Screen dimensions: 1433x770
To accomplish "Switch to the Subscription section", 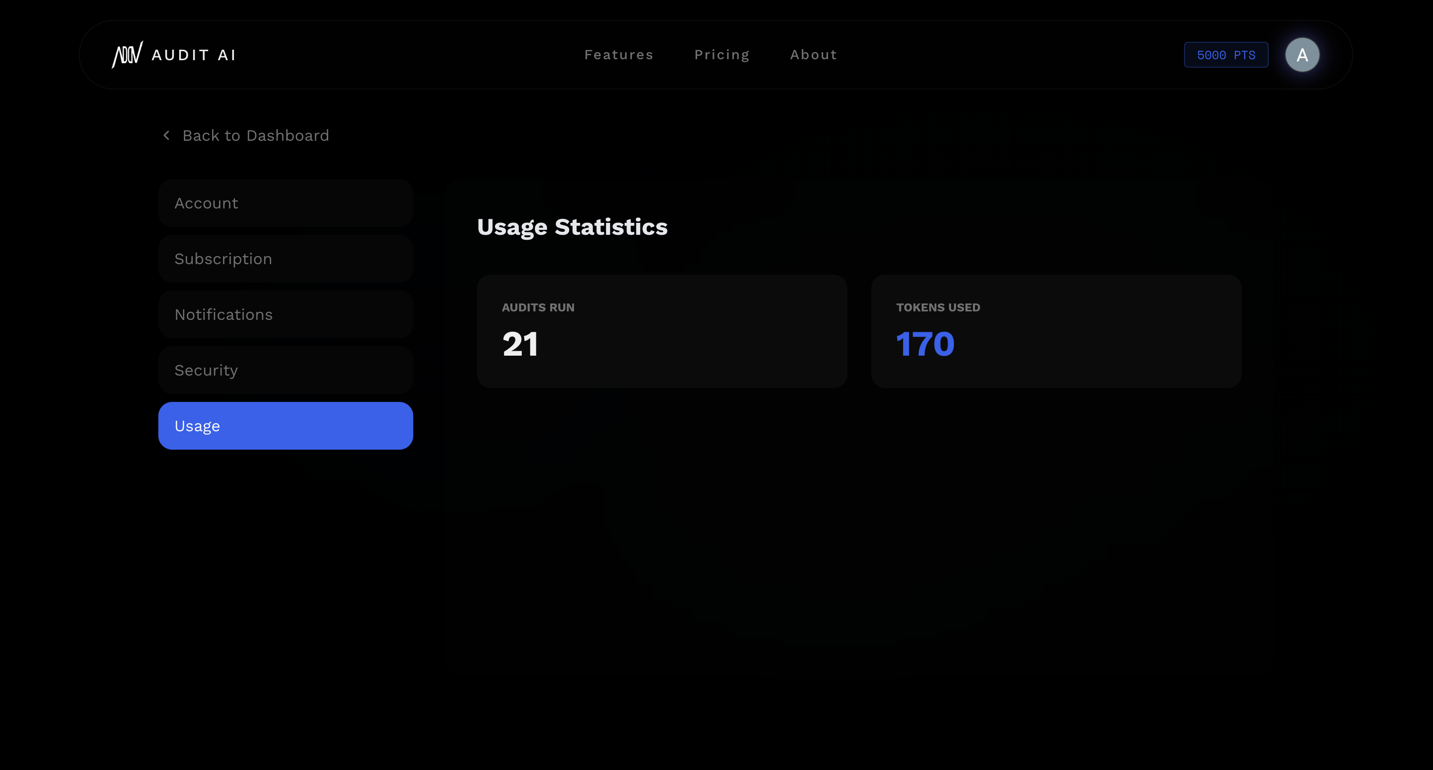I will click(x=285, y=258).
